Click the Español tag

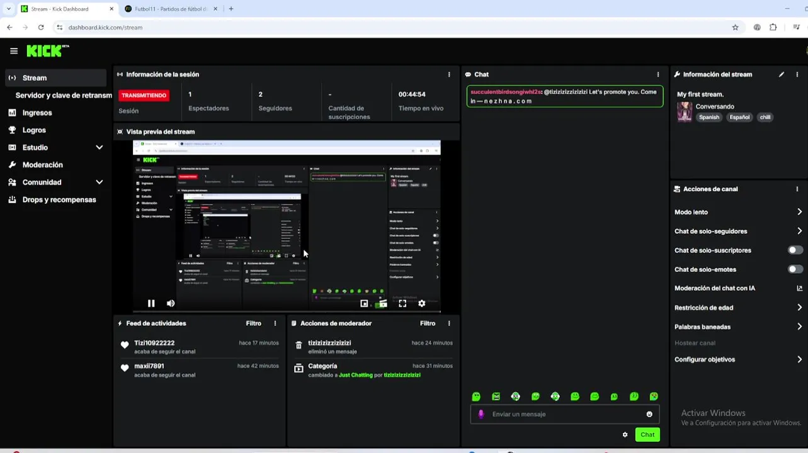coord(739,117)
